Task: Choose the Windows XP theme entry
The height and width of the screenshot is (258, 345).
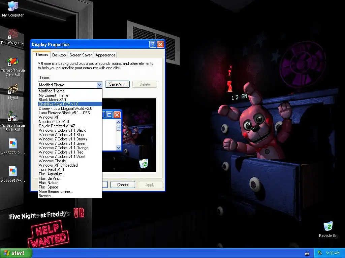Action: coord(70,117)
